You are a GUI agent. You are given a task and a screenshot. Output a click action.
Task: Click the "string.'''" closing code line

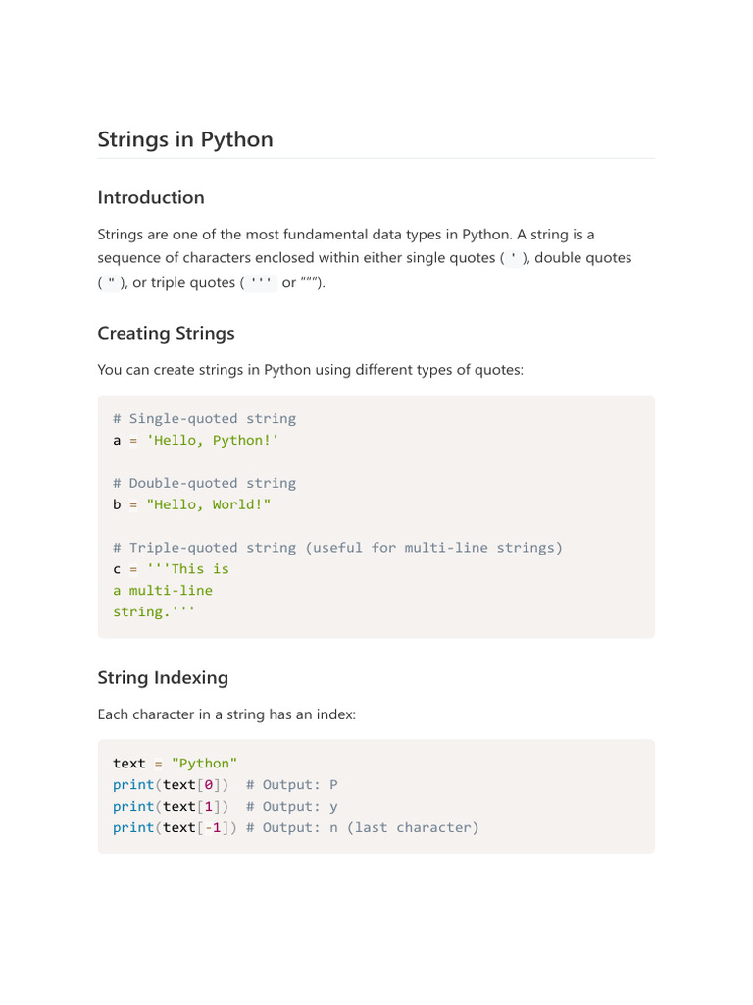tap(154, 612)
